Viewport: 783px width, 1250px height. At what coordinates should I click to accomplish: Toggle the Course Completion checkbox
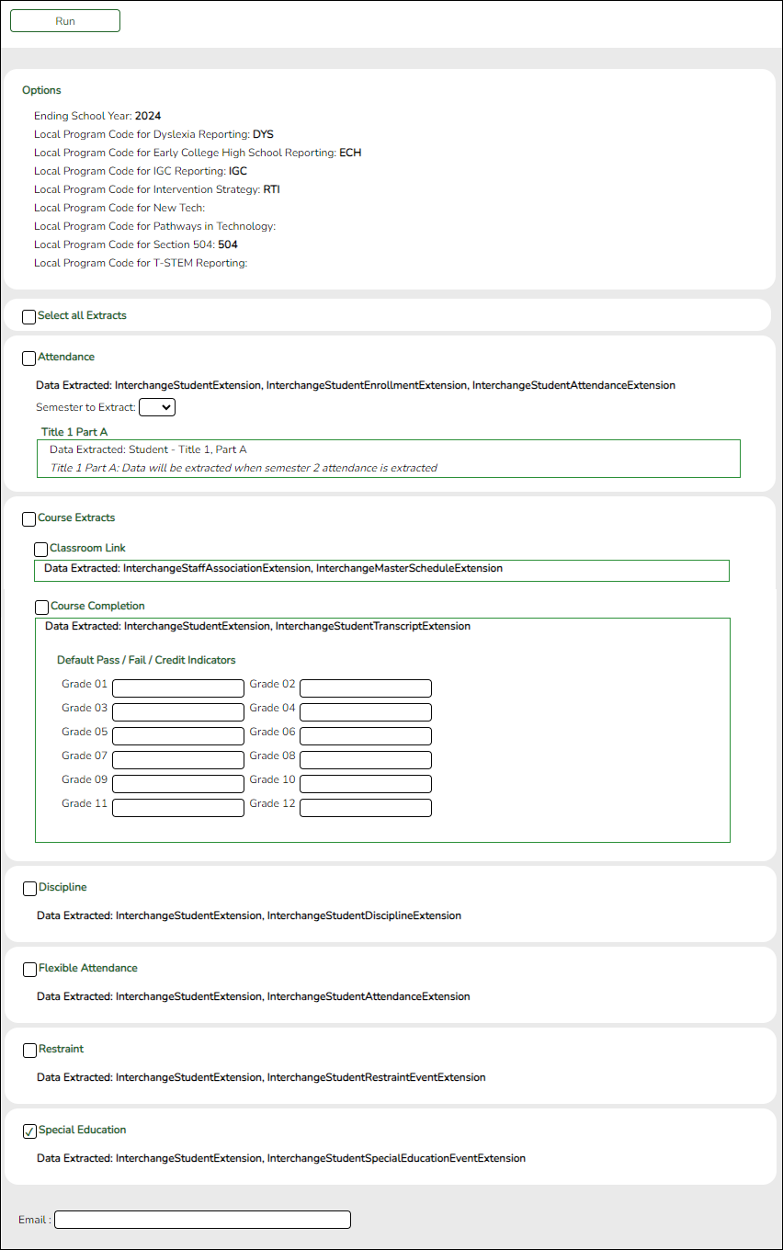click(x=41, y=607)
